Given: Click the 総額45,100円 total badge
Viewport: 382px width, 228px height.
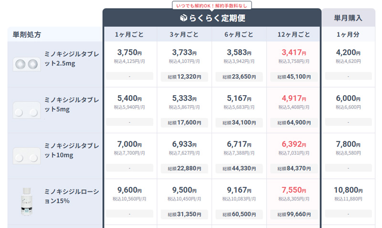Looking at the screenshot, I should coord(294,77).
